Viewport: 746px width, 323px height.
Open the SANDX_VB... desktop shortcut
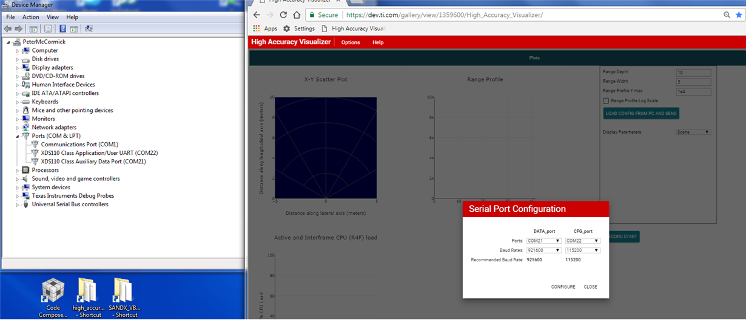pyautogui.click(x=124, y=298)
